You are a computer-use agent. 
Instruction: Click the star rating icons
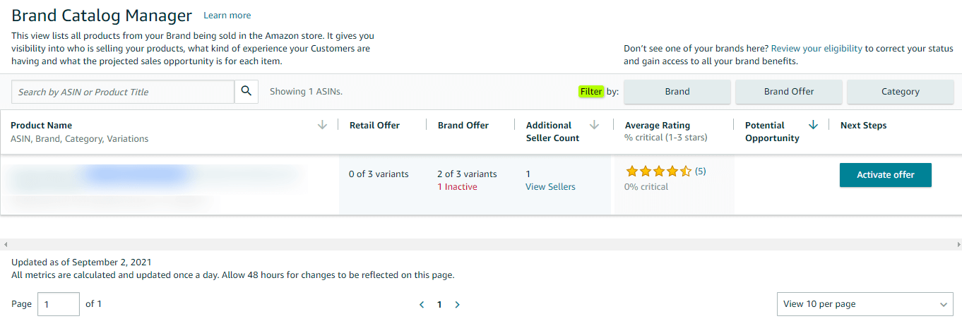point(658,171)
